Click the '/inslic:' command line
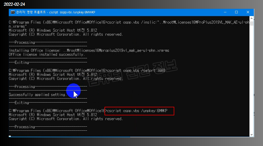 (x=129, y=22)
